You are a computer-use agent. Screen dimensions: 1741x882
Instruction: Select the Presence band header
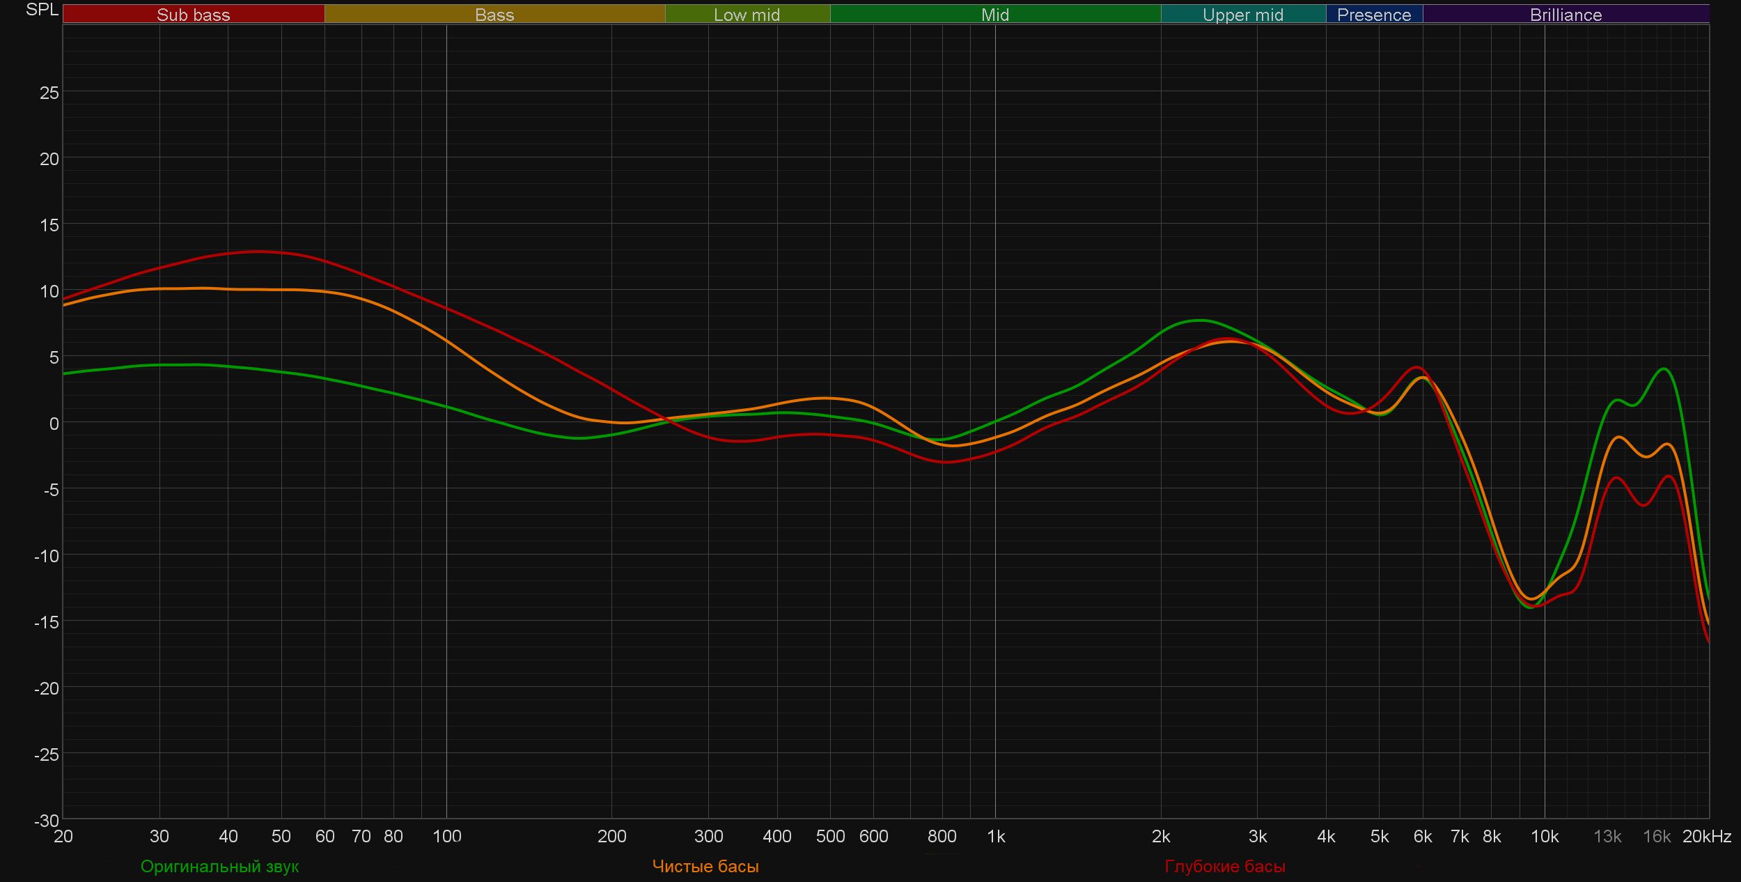[x=1373, y=15]
